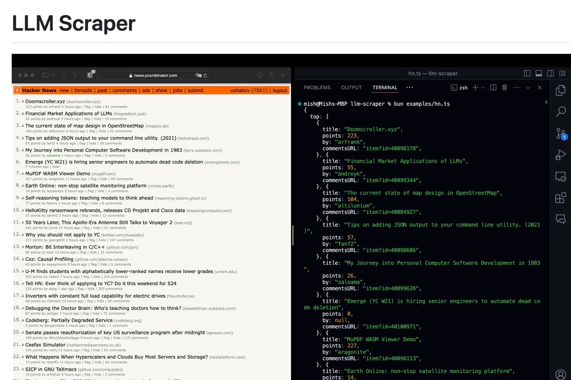This screenshot has width=571, height=380.
Task: Reload the page in Safari
Action: [205, 75]
